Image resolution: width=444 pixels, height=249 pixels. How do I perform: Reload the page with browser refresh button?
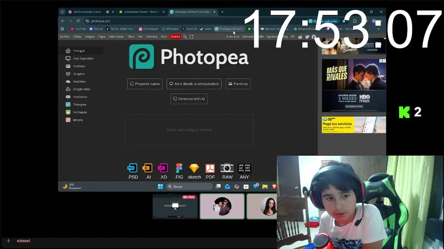click(x=78, y=21)
